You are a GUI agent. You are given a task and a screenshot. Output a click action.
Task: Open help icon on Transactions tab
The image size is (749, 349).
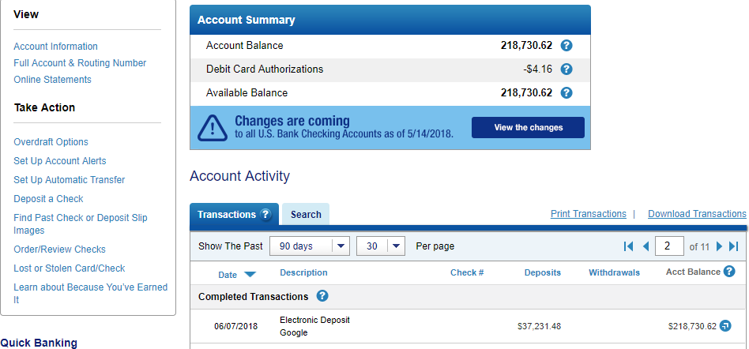[265, 214]
